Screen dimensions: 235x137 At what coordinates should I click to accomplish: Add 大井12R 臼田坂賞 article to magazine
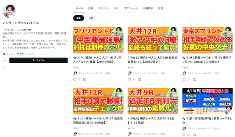pyautogui.click(x=140, y=79)
